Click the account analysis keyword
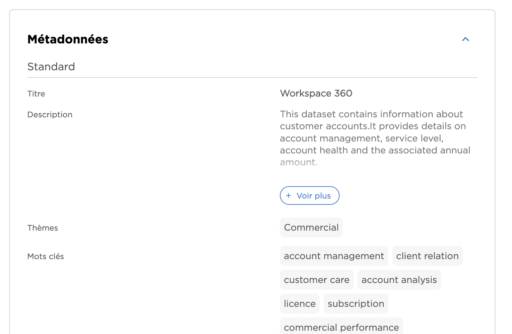This screenshot has height=334, width=512. click(399, 280)
